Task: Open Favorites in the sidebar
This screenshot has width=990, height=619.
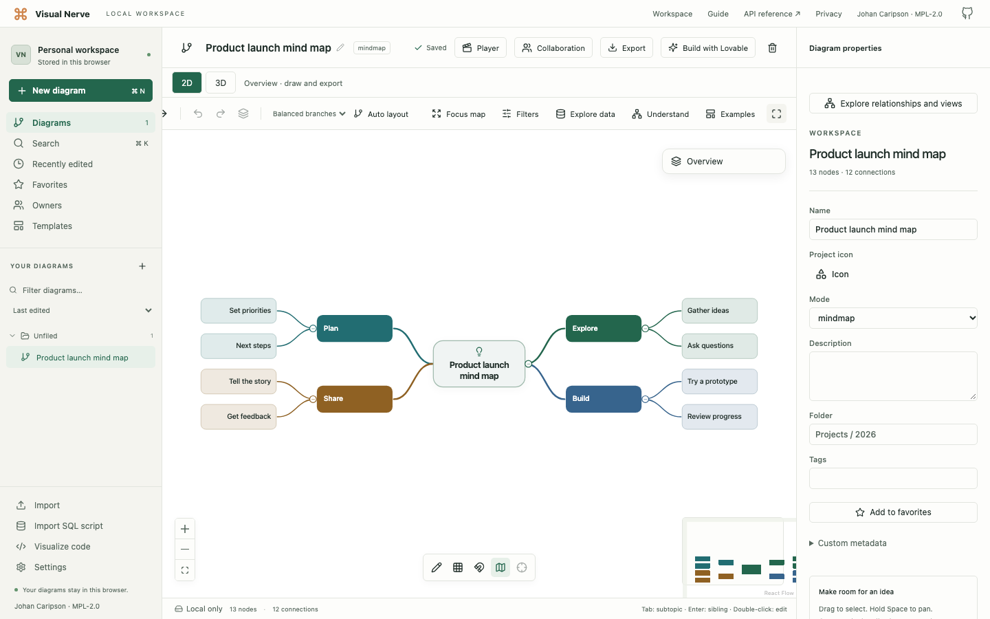Action: click(81, 185)
